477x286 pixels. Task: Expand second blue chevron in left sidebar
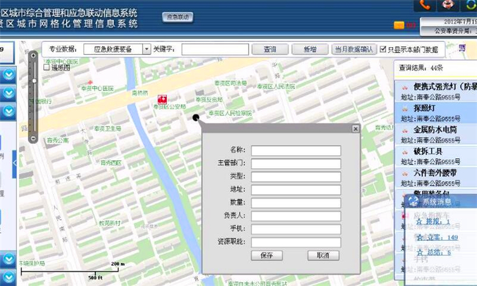click(x=8, y=93)
